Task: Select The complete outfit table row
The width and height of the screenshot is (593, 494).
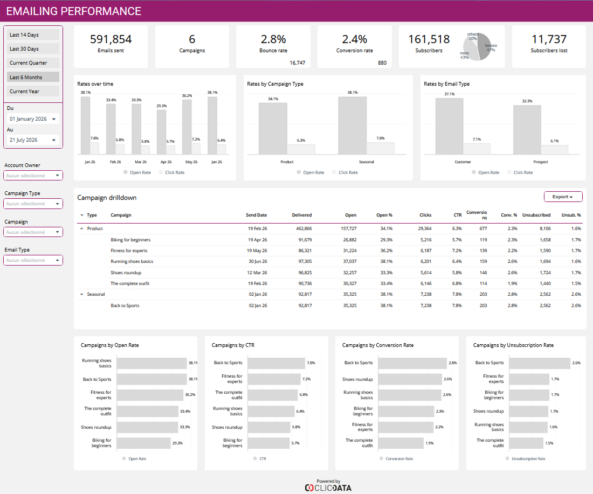Action: pos(329,283)
